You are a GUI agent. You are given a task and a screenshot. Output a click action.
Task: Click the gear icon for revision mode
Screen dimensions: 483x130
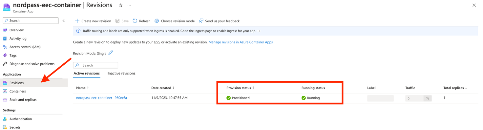coord(157,21)
